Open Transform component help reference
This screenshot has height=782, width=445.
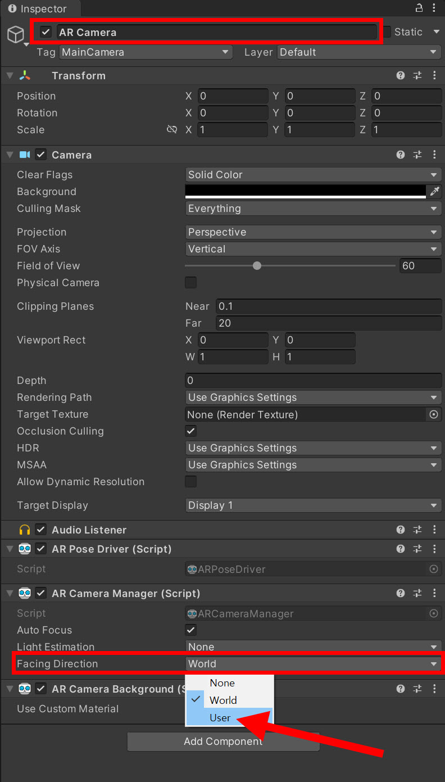click(x=401, y=75)
